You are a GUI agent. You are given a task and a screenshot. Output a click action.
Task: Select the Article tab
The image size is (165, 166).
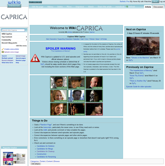(148, 7)
